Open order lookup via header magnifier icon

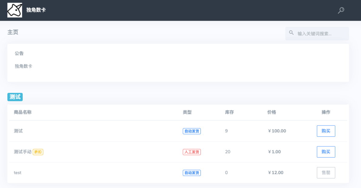(341, 10)
